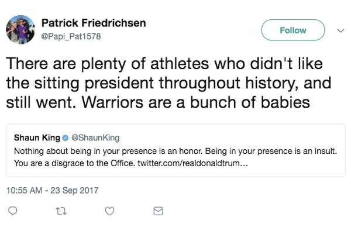Click the reply speech bubble icon
Screen dimensions: 351x234
[12, 211]
